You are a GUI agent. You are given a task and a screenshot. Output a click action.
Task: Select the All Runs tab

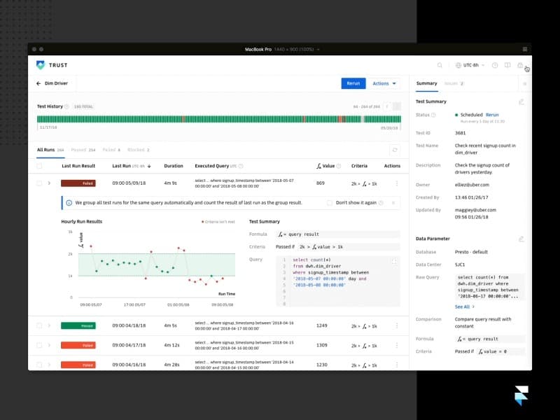[x=50, y=150]
